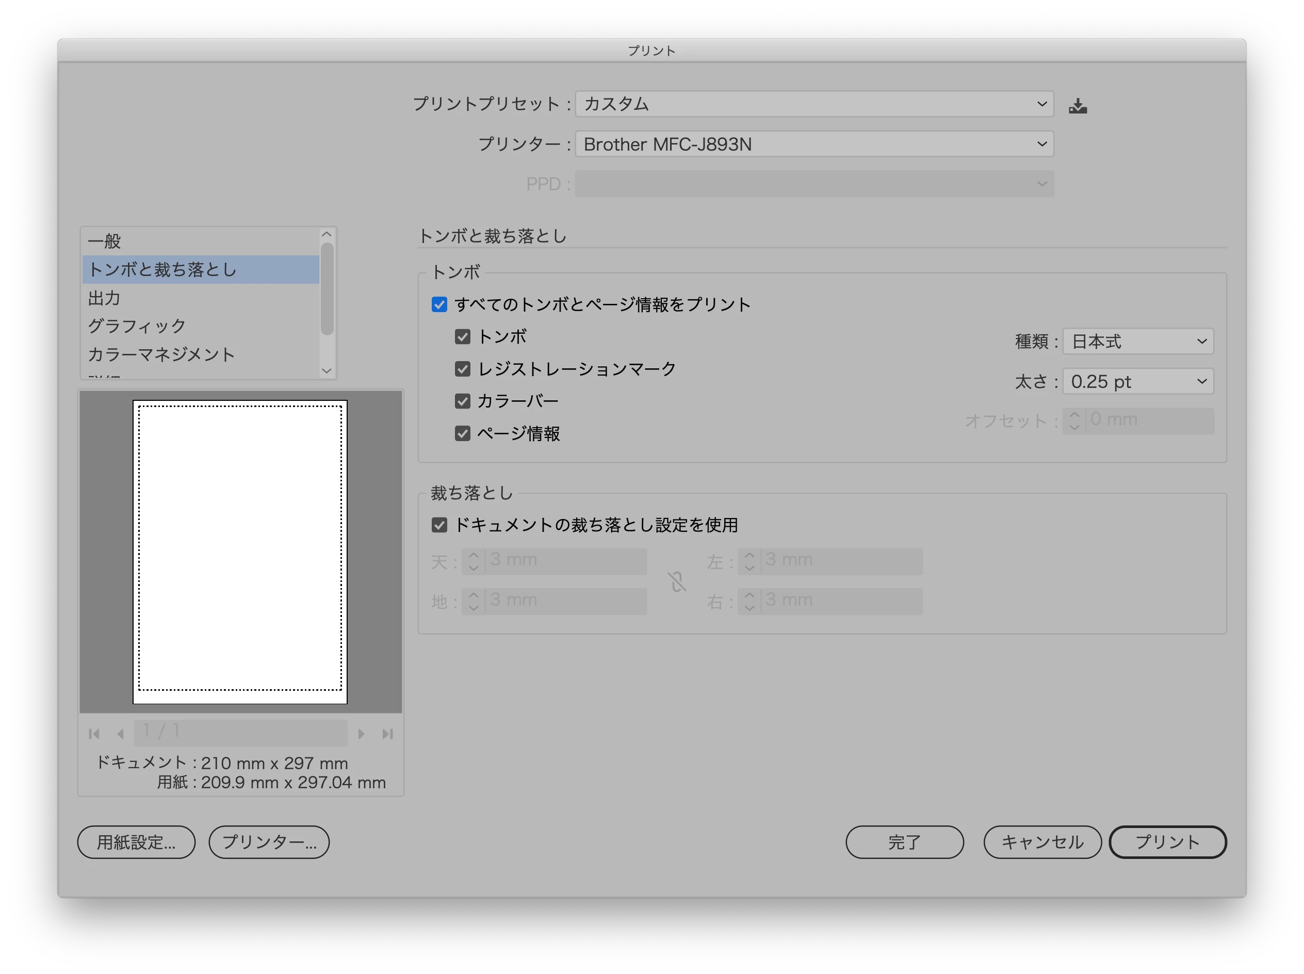Click the キャンセル button
The width and height of the screenshot is (1304, 974).
tap(1041, 842)
